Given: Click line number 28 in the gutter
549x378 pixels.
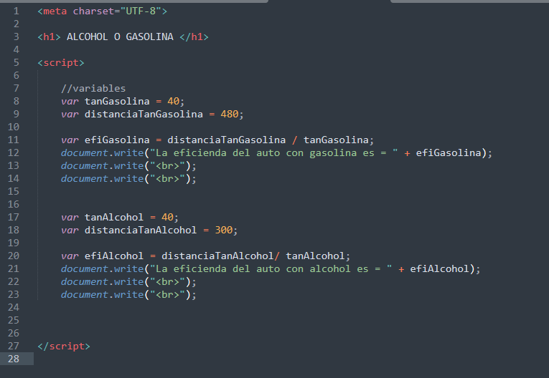Looking at the screenshot, I should point(14,359).
